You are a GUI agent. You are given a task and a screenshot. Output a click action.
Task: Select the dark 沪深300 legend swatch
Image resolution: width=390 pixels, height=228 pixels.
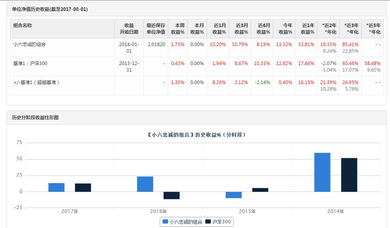coord(208,222)
